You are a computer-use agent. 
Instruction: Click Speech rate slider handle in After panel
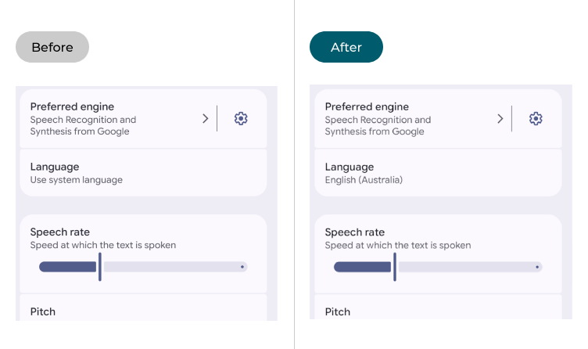point(395,267)
